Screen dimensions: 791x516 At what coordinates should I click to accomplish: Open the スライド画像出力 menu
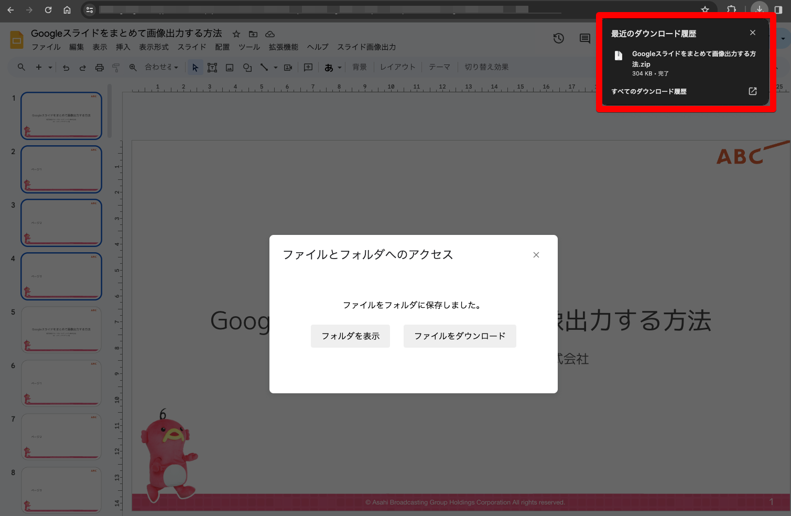[366, 47]
